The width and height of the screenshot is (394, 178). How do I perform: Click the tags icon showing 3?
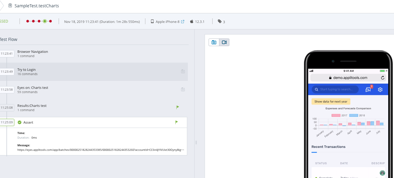[220, 22]
